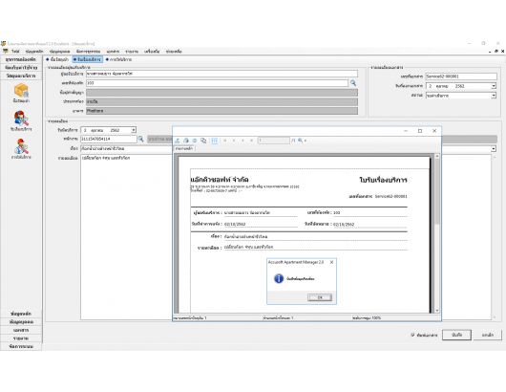Open the third bottom sidebar section
Image resolution: width=506 pixels, height=392 pixels.
coord(21,330)
